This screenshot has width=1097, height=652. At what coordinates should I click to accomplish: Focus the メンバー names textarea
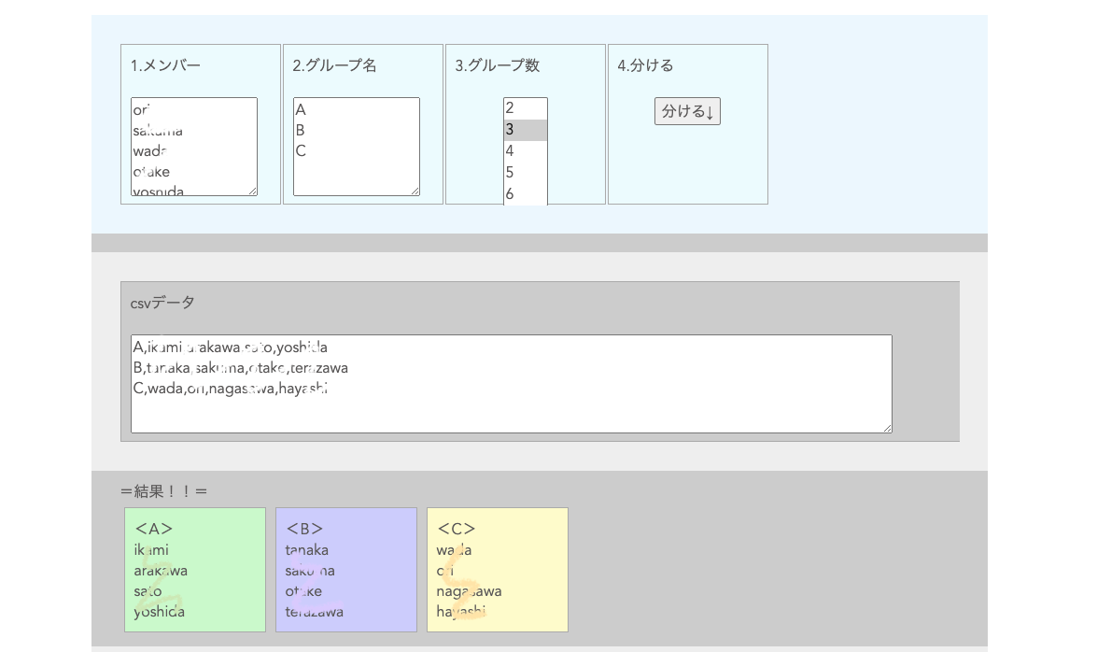[x=194, y=147]
